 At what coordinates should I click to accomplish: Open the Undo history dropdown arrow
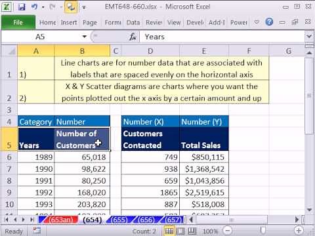(x=43, y=7)
